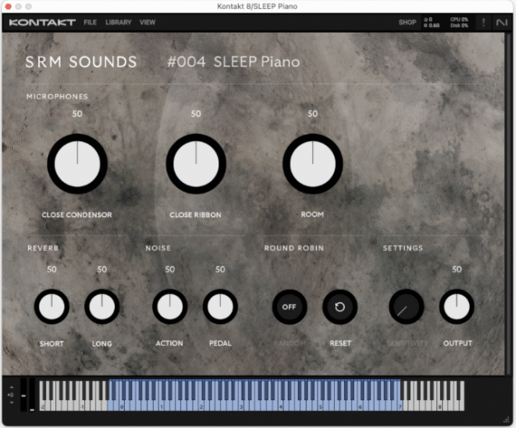Click the modulation wheel strip
Viewport: 516px width, 428px height.
point(32,395)
